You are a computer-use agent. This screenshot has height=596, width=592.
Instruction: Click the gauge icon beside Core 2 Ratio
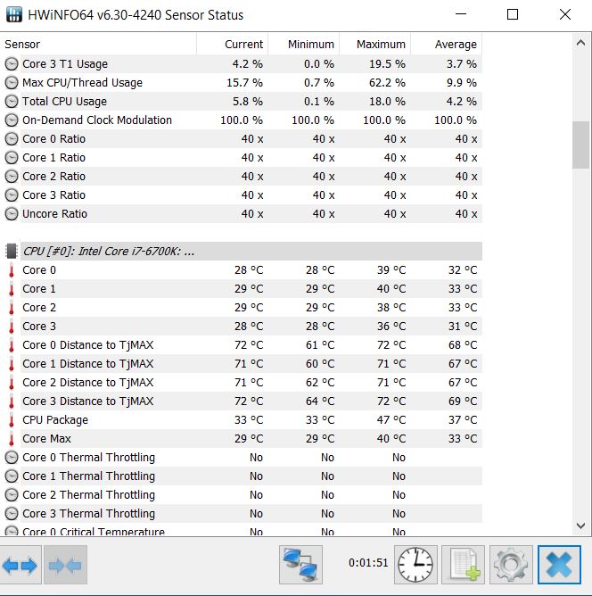click(x=12, y=177)
